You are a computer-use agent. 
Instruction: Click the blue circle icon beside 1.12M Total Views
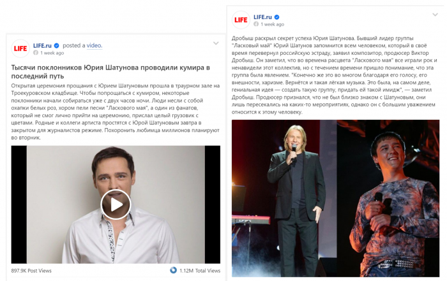(x=173, y=270)
